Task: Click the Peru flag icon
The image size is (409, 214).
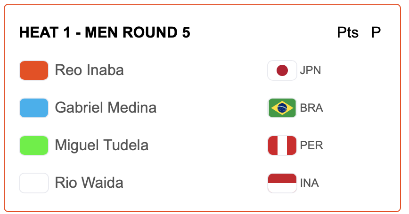Action: click(x=282, y=145)
